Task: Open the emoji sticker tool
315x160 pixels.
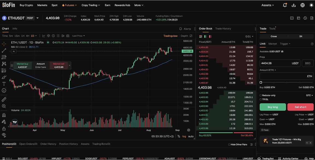Action: 4,91
